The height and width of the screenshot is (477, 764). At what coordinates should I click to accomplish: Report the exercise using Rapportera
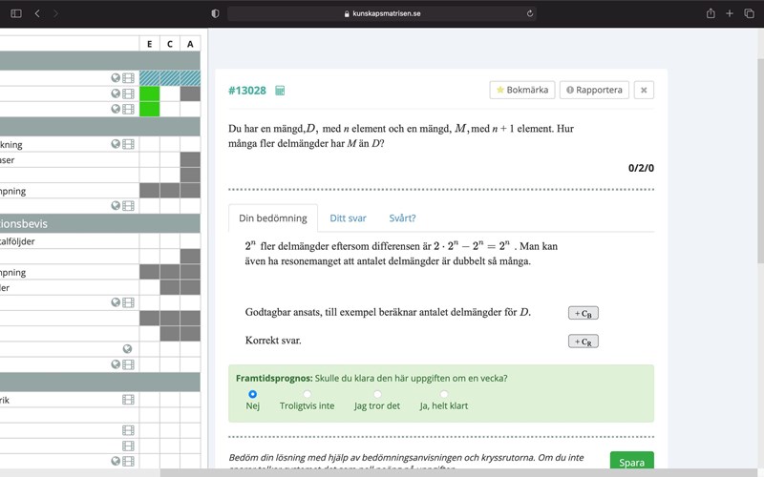(594, 90)
